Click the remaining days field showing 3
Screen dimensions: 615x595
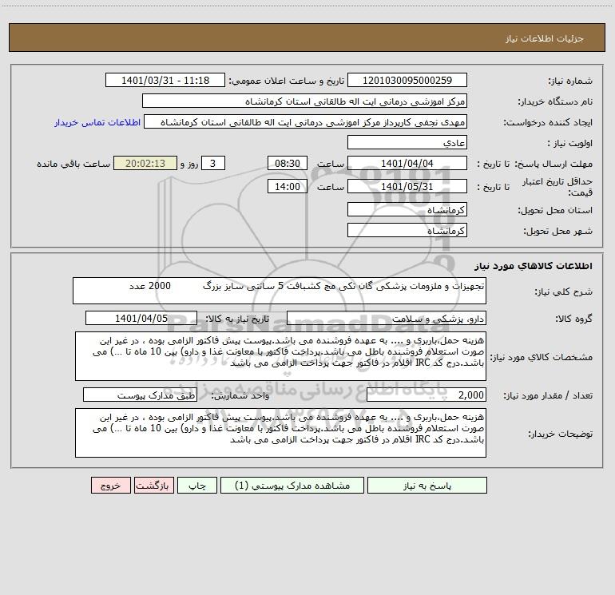click(213, 163)
